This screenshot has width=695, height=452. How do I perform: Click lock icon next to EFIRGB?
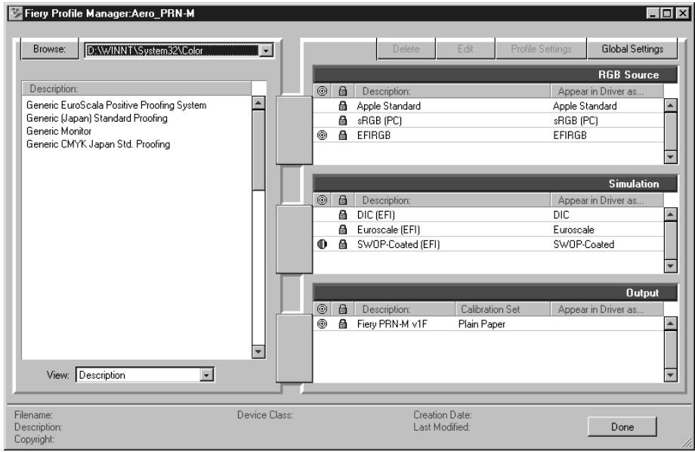343,135
